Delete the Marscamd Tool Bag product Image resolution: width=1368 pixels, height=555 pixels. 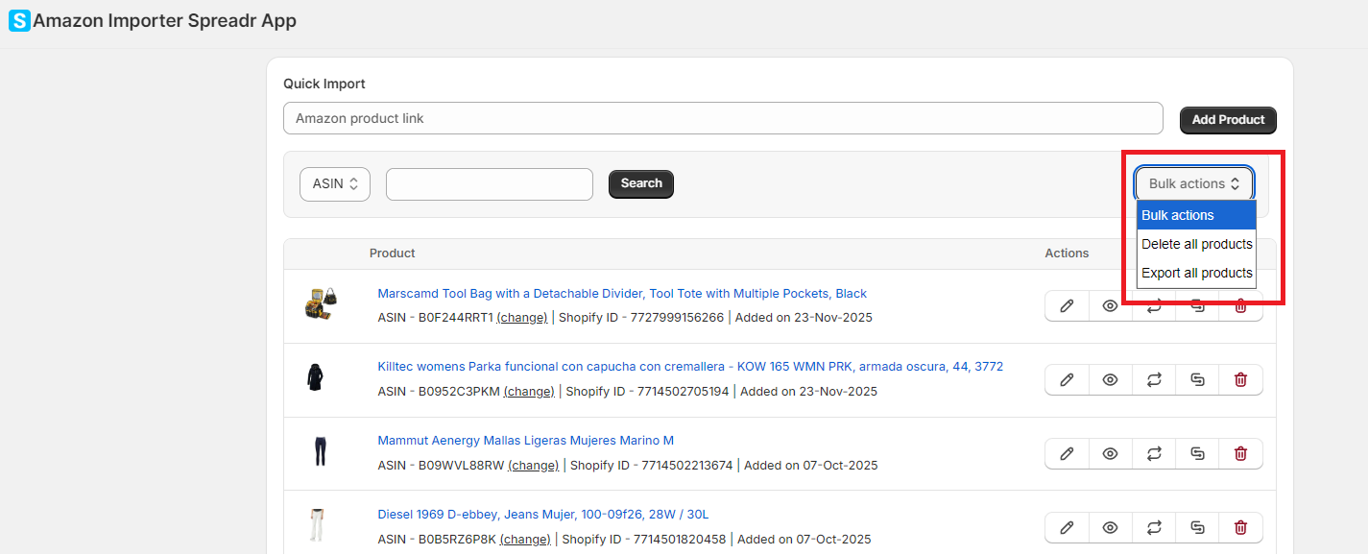coord(1240,306)
